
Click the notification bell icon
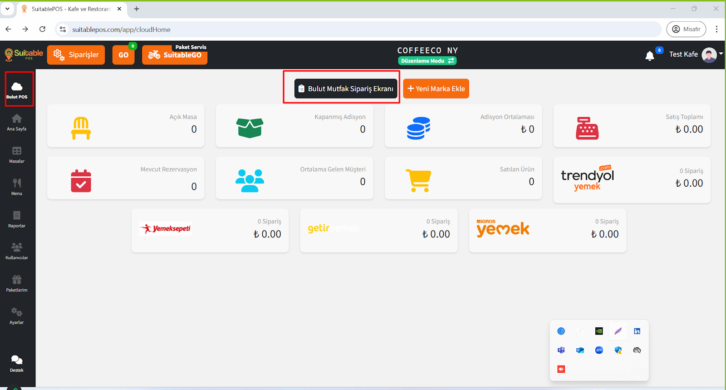pyautogui.click(x=650, y=55)
